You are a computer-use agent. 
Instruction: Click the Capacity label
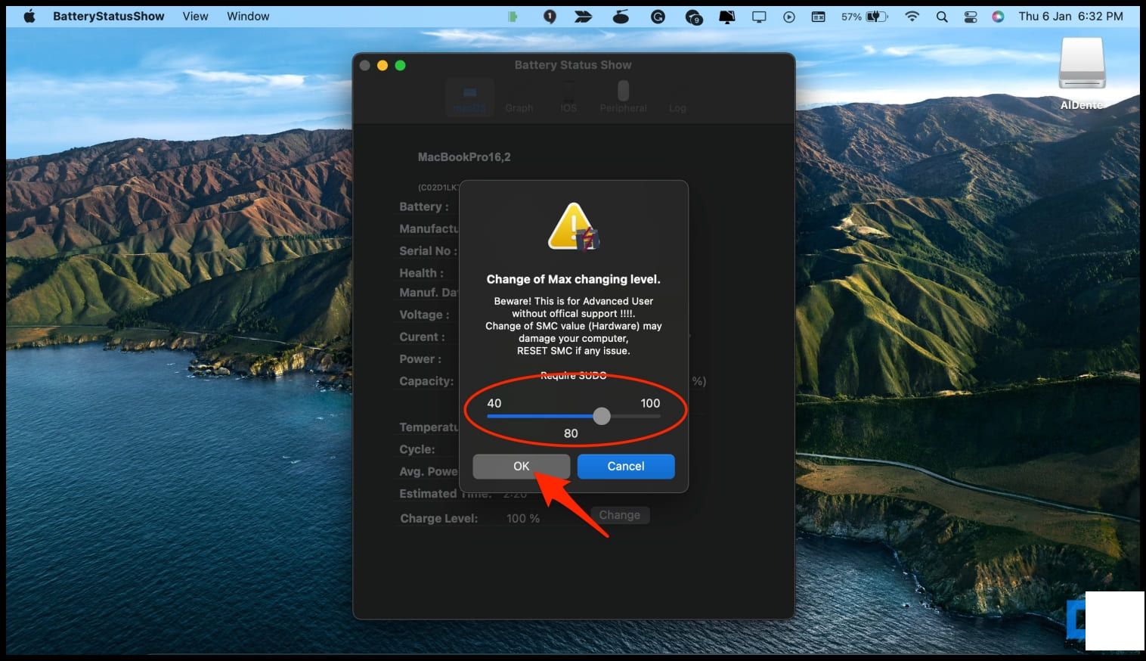[x=426, y=381]
